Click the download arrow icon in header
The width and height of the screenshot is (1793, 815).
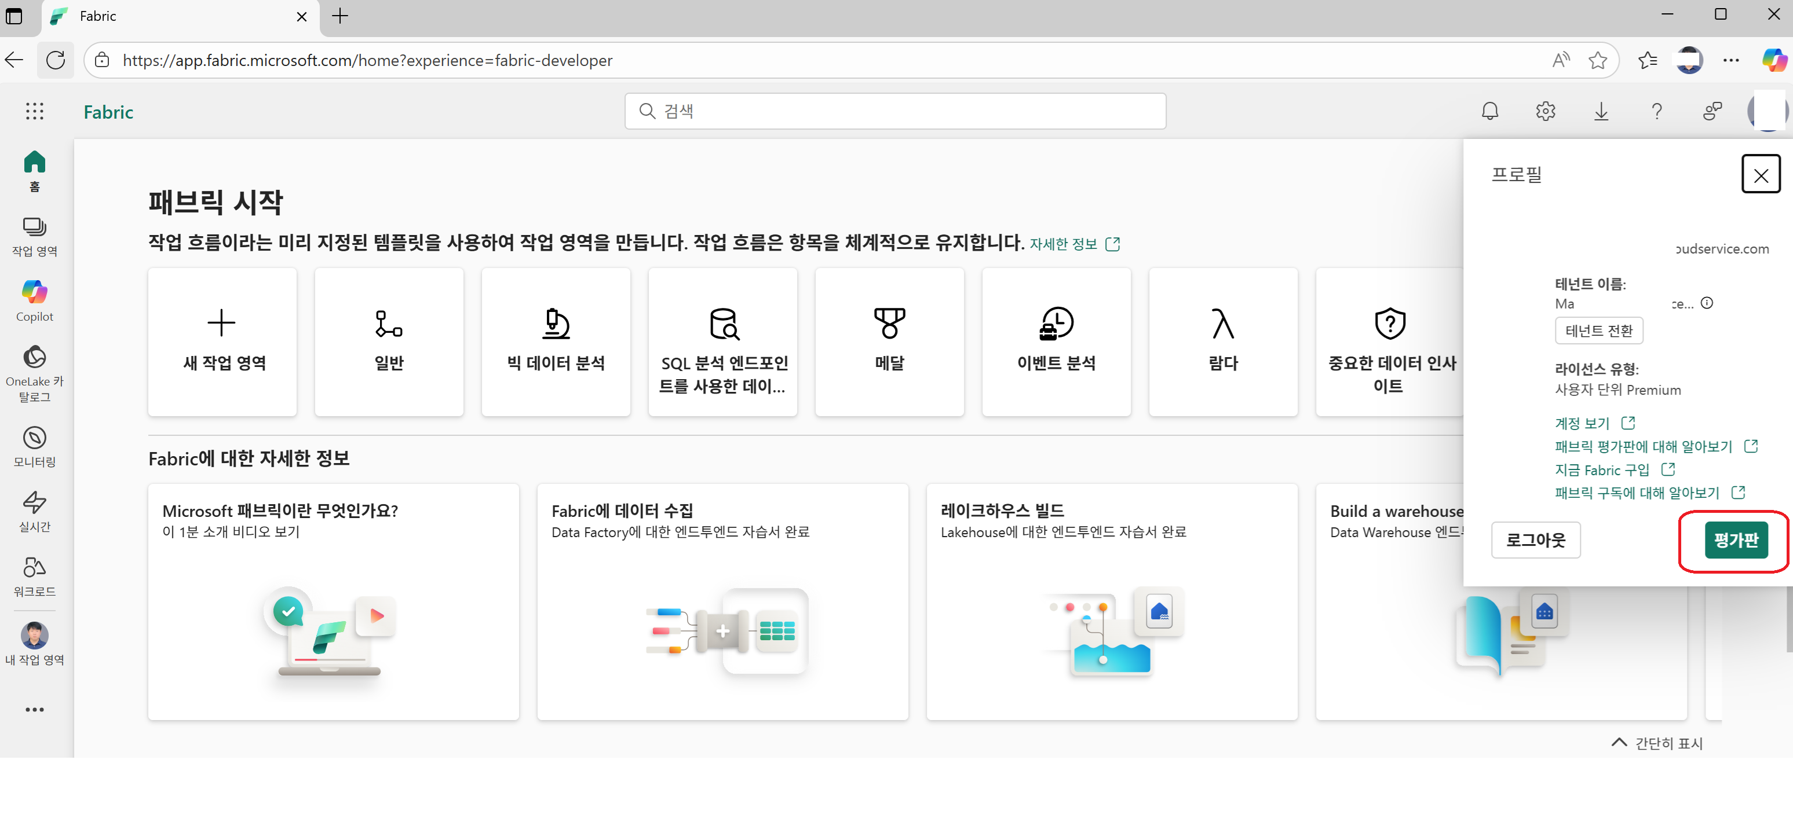[x=1601, y=111]
